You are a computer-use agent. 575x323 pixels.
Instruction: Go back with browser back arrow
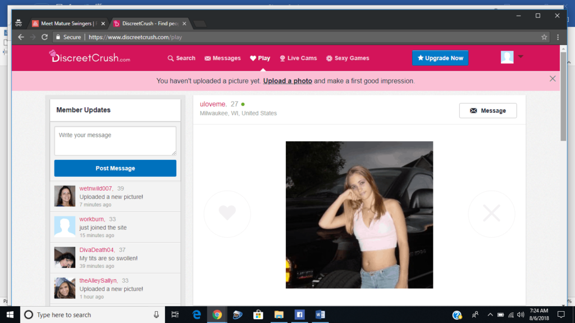pos(21,37)
